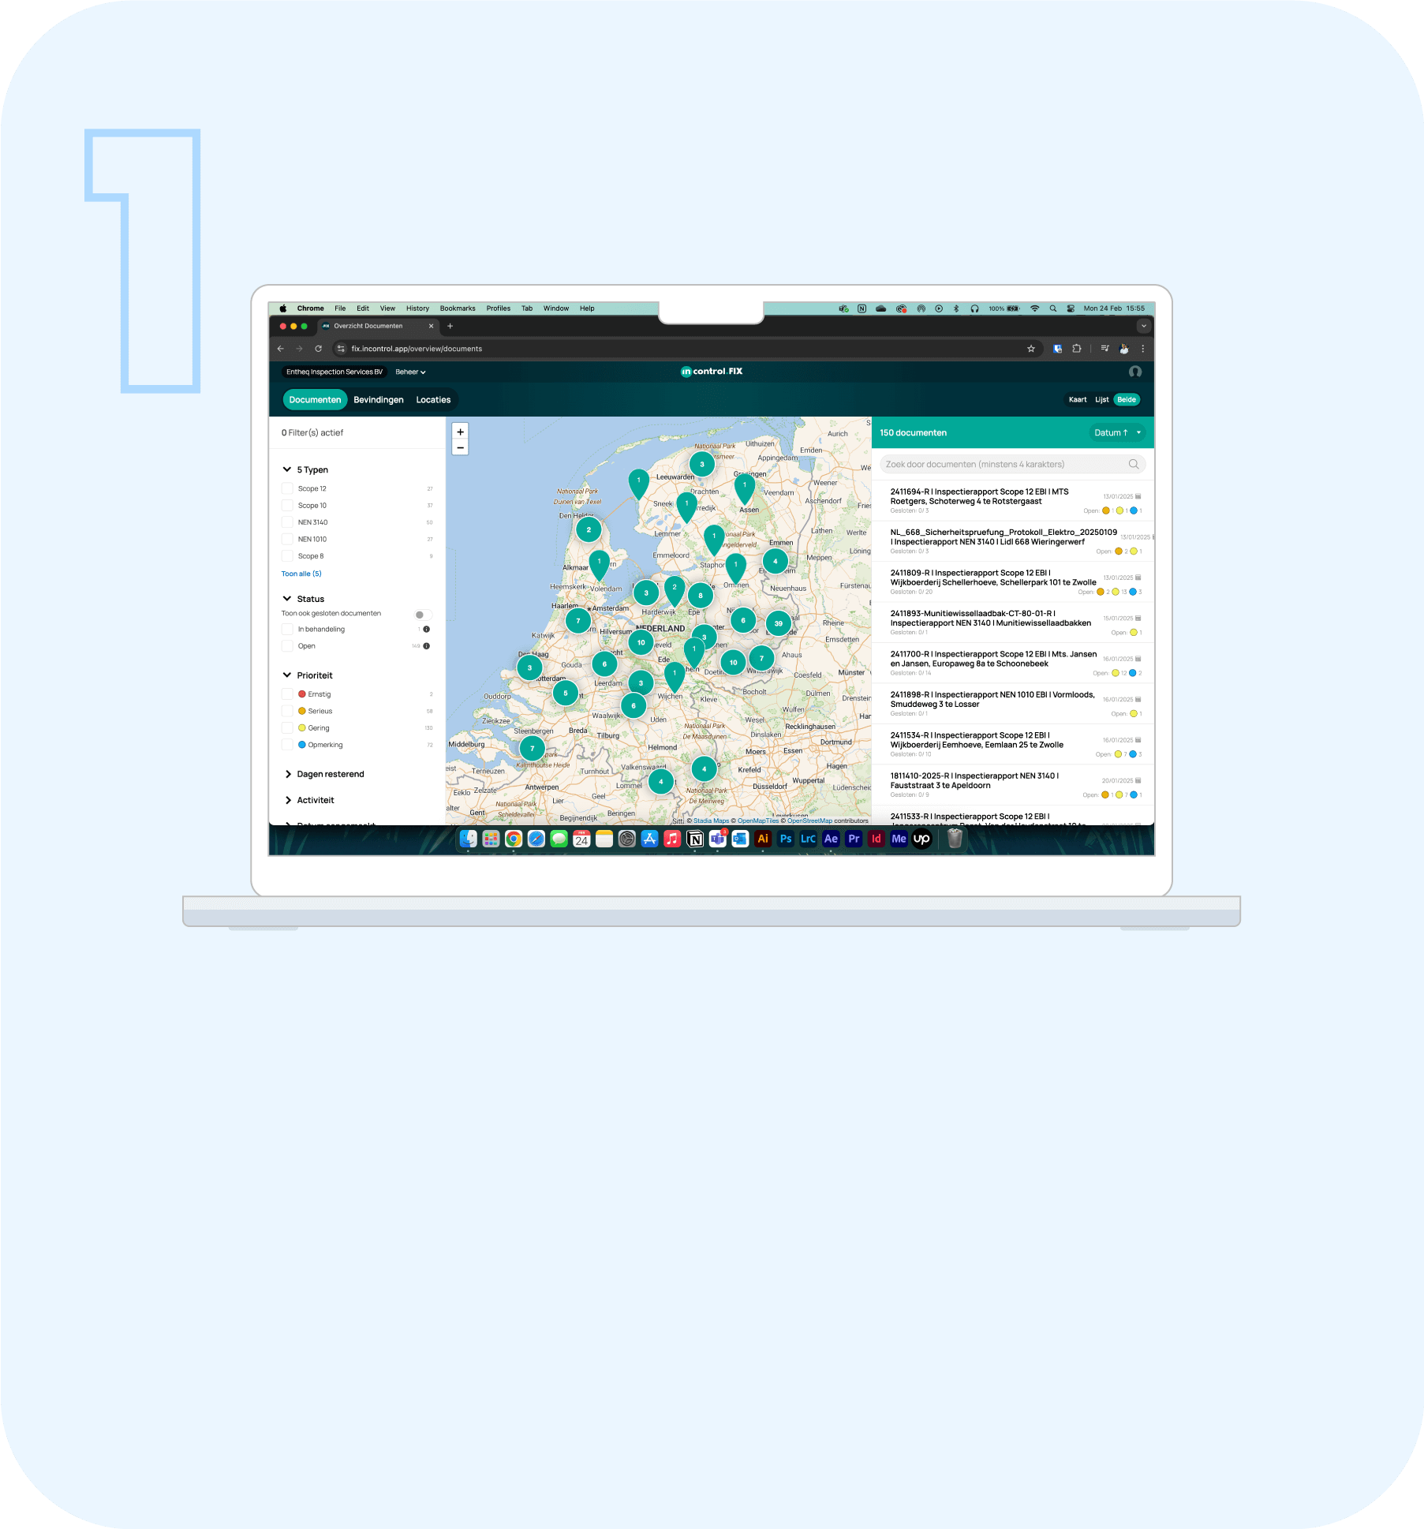Open the History menu in menu bar
Viewport: 1424px width, 1529px height.
(x=417, y=308)
